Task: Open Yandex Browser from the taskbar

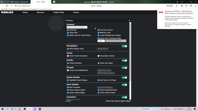Action: coord(30,109)
